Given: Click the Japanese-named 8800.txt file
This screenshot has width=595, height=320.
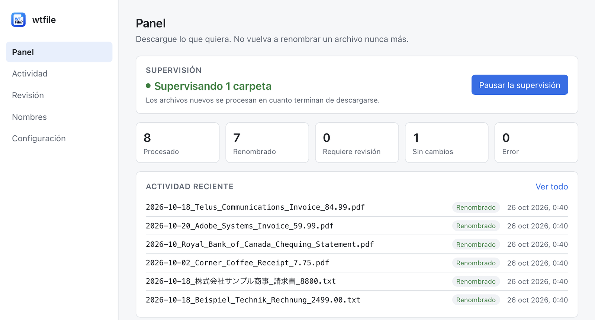Looking at the screenshot, I should 241,281.
